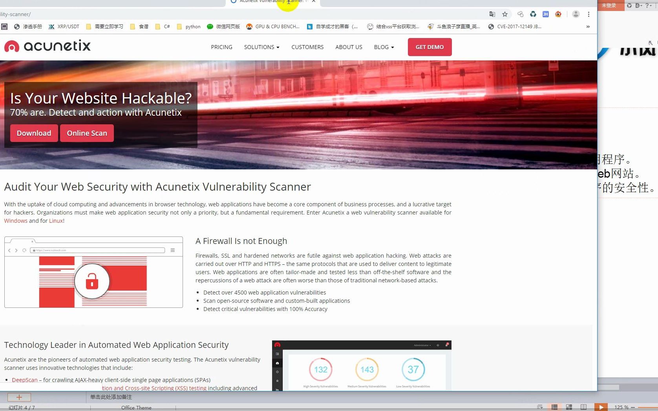658x411 pixels.
Task: Open the CVE-2017-12149 JB bookmark
Action: pyautogui.click(x=515, y=27)
